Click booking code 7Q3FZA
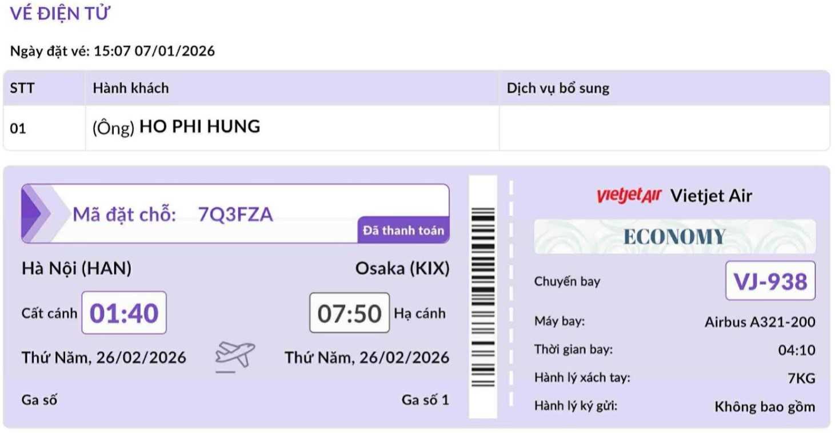 [235, 214]
